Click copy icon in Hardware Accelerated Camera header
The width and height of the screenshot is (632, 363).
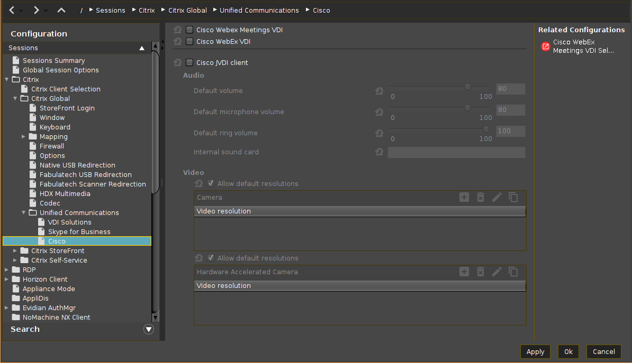(513, 272)
